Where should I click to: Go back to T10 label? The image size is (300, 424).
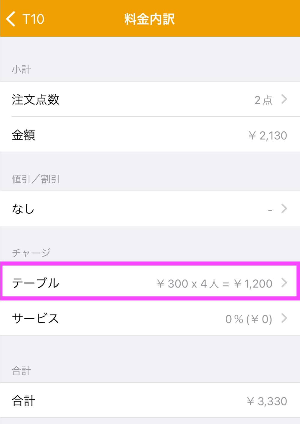(x=33, y=19)
